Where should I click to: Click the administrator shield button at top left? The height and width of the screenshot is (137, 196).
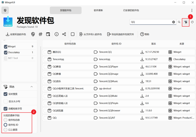[5, 10]
